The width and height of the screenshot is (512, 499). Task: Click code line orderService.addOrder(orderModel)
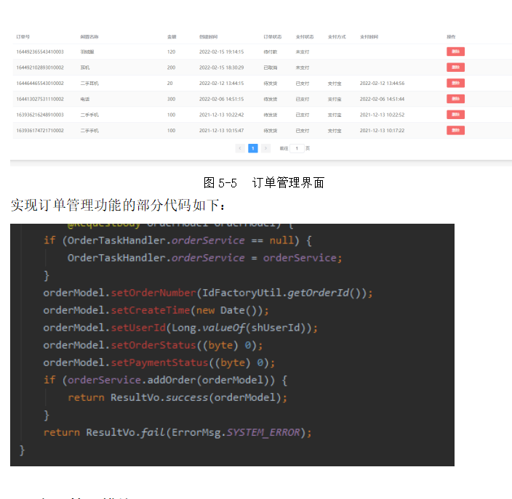click(x=165, y=380)
